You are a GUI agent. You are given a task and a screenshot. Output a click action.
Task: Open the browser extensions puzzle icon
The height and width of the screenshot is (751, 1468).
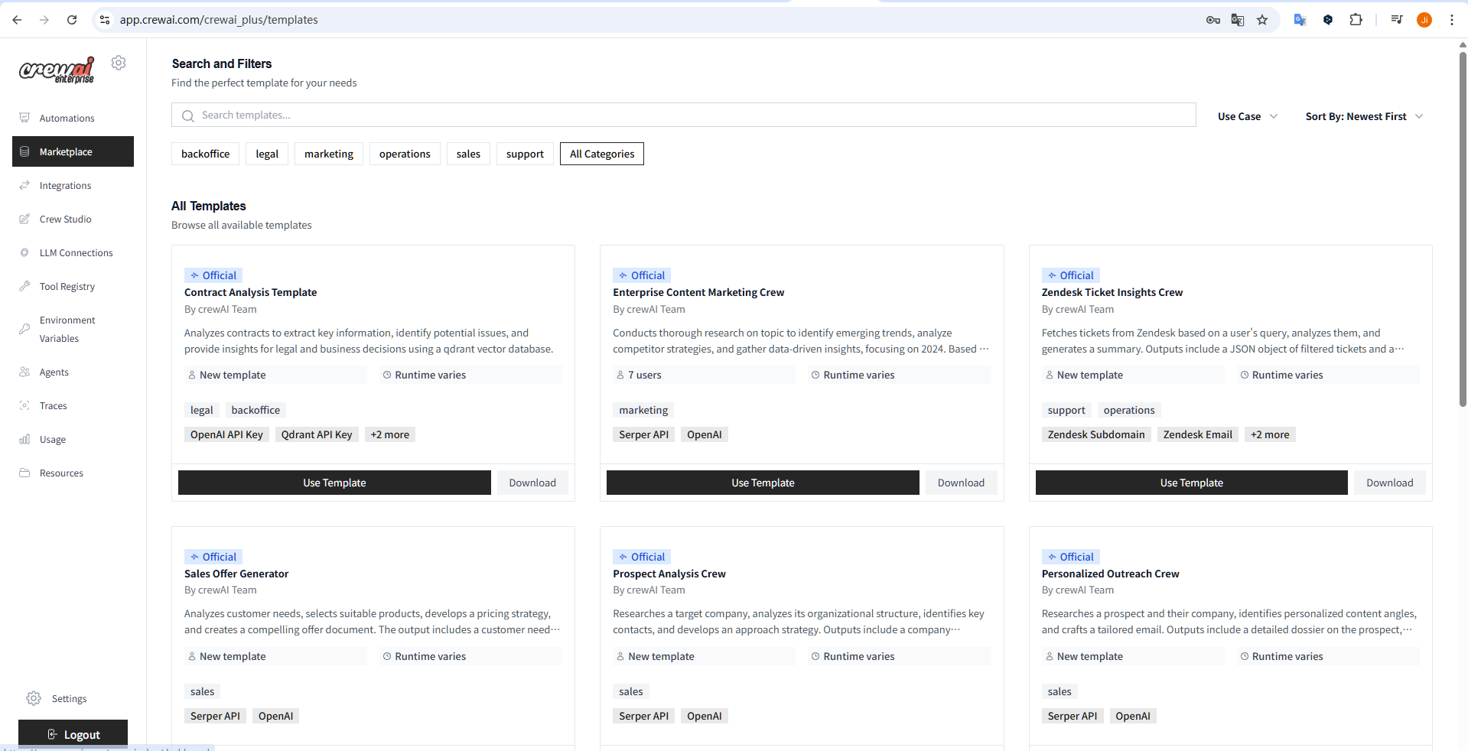click(1356, 20)
